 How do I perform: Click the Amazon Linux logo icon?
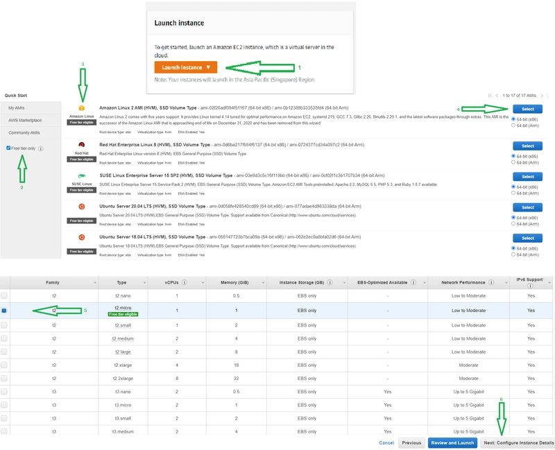(81, 108)
